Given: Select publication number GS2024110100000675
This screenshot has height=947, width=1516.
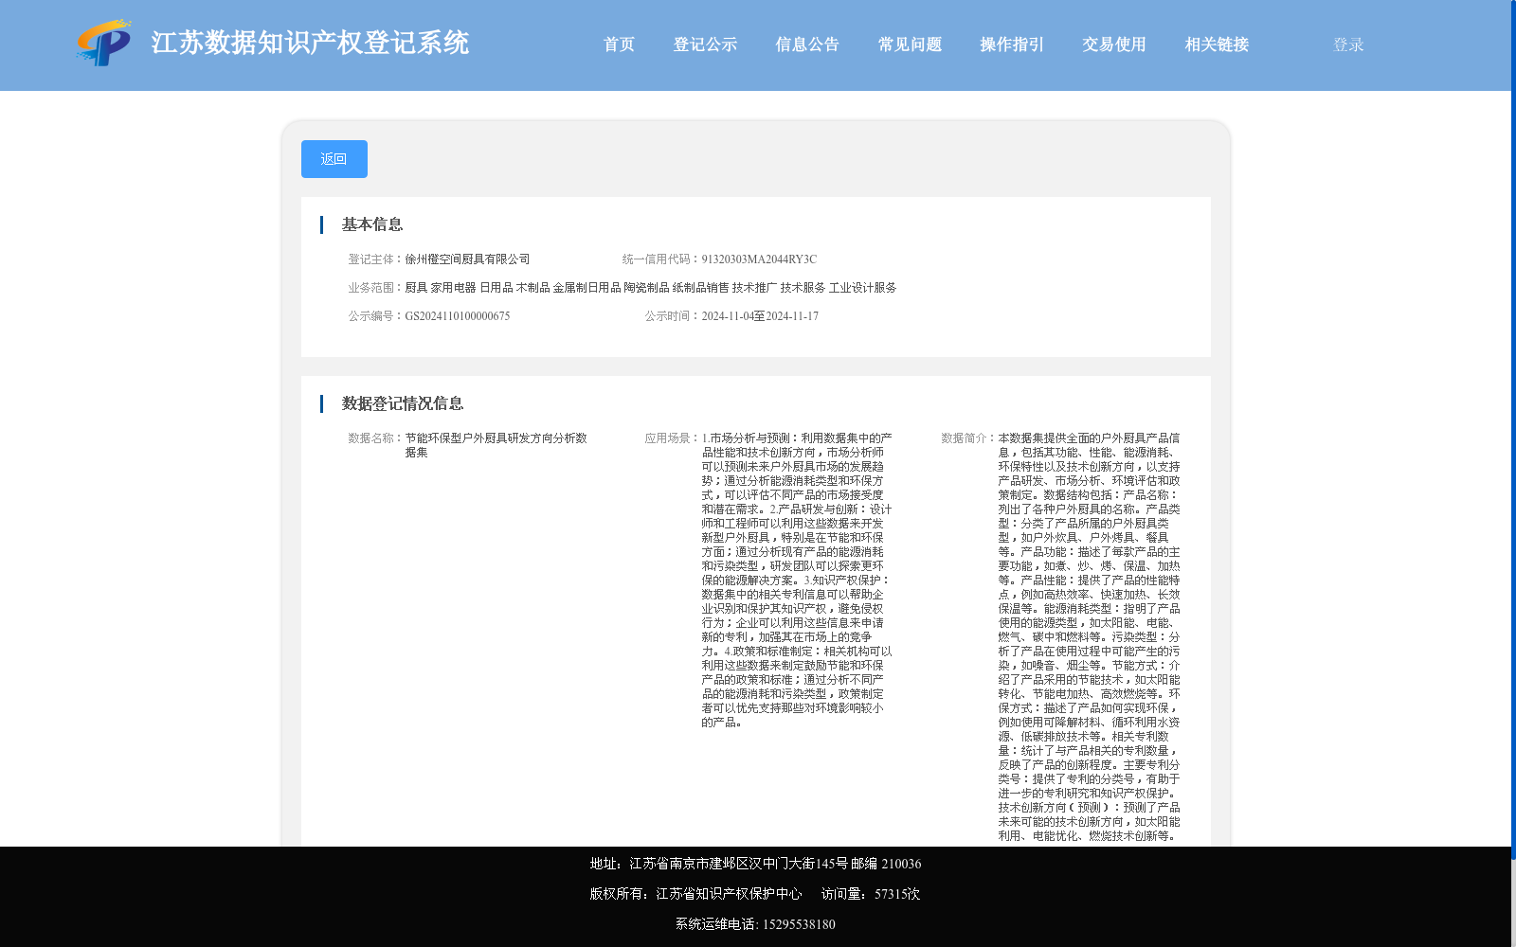Looking at the screenshot, I should click(x=458, y=316).
